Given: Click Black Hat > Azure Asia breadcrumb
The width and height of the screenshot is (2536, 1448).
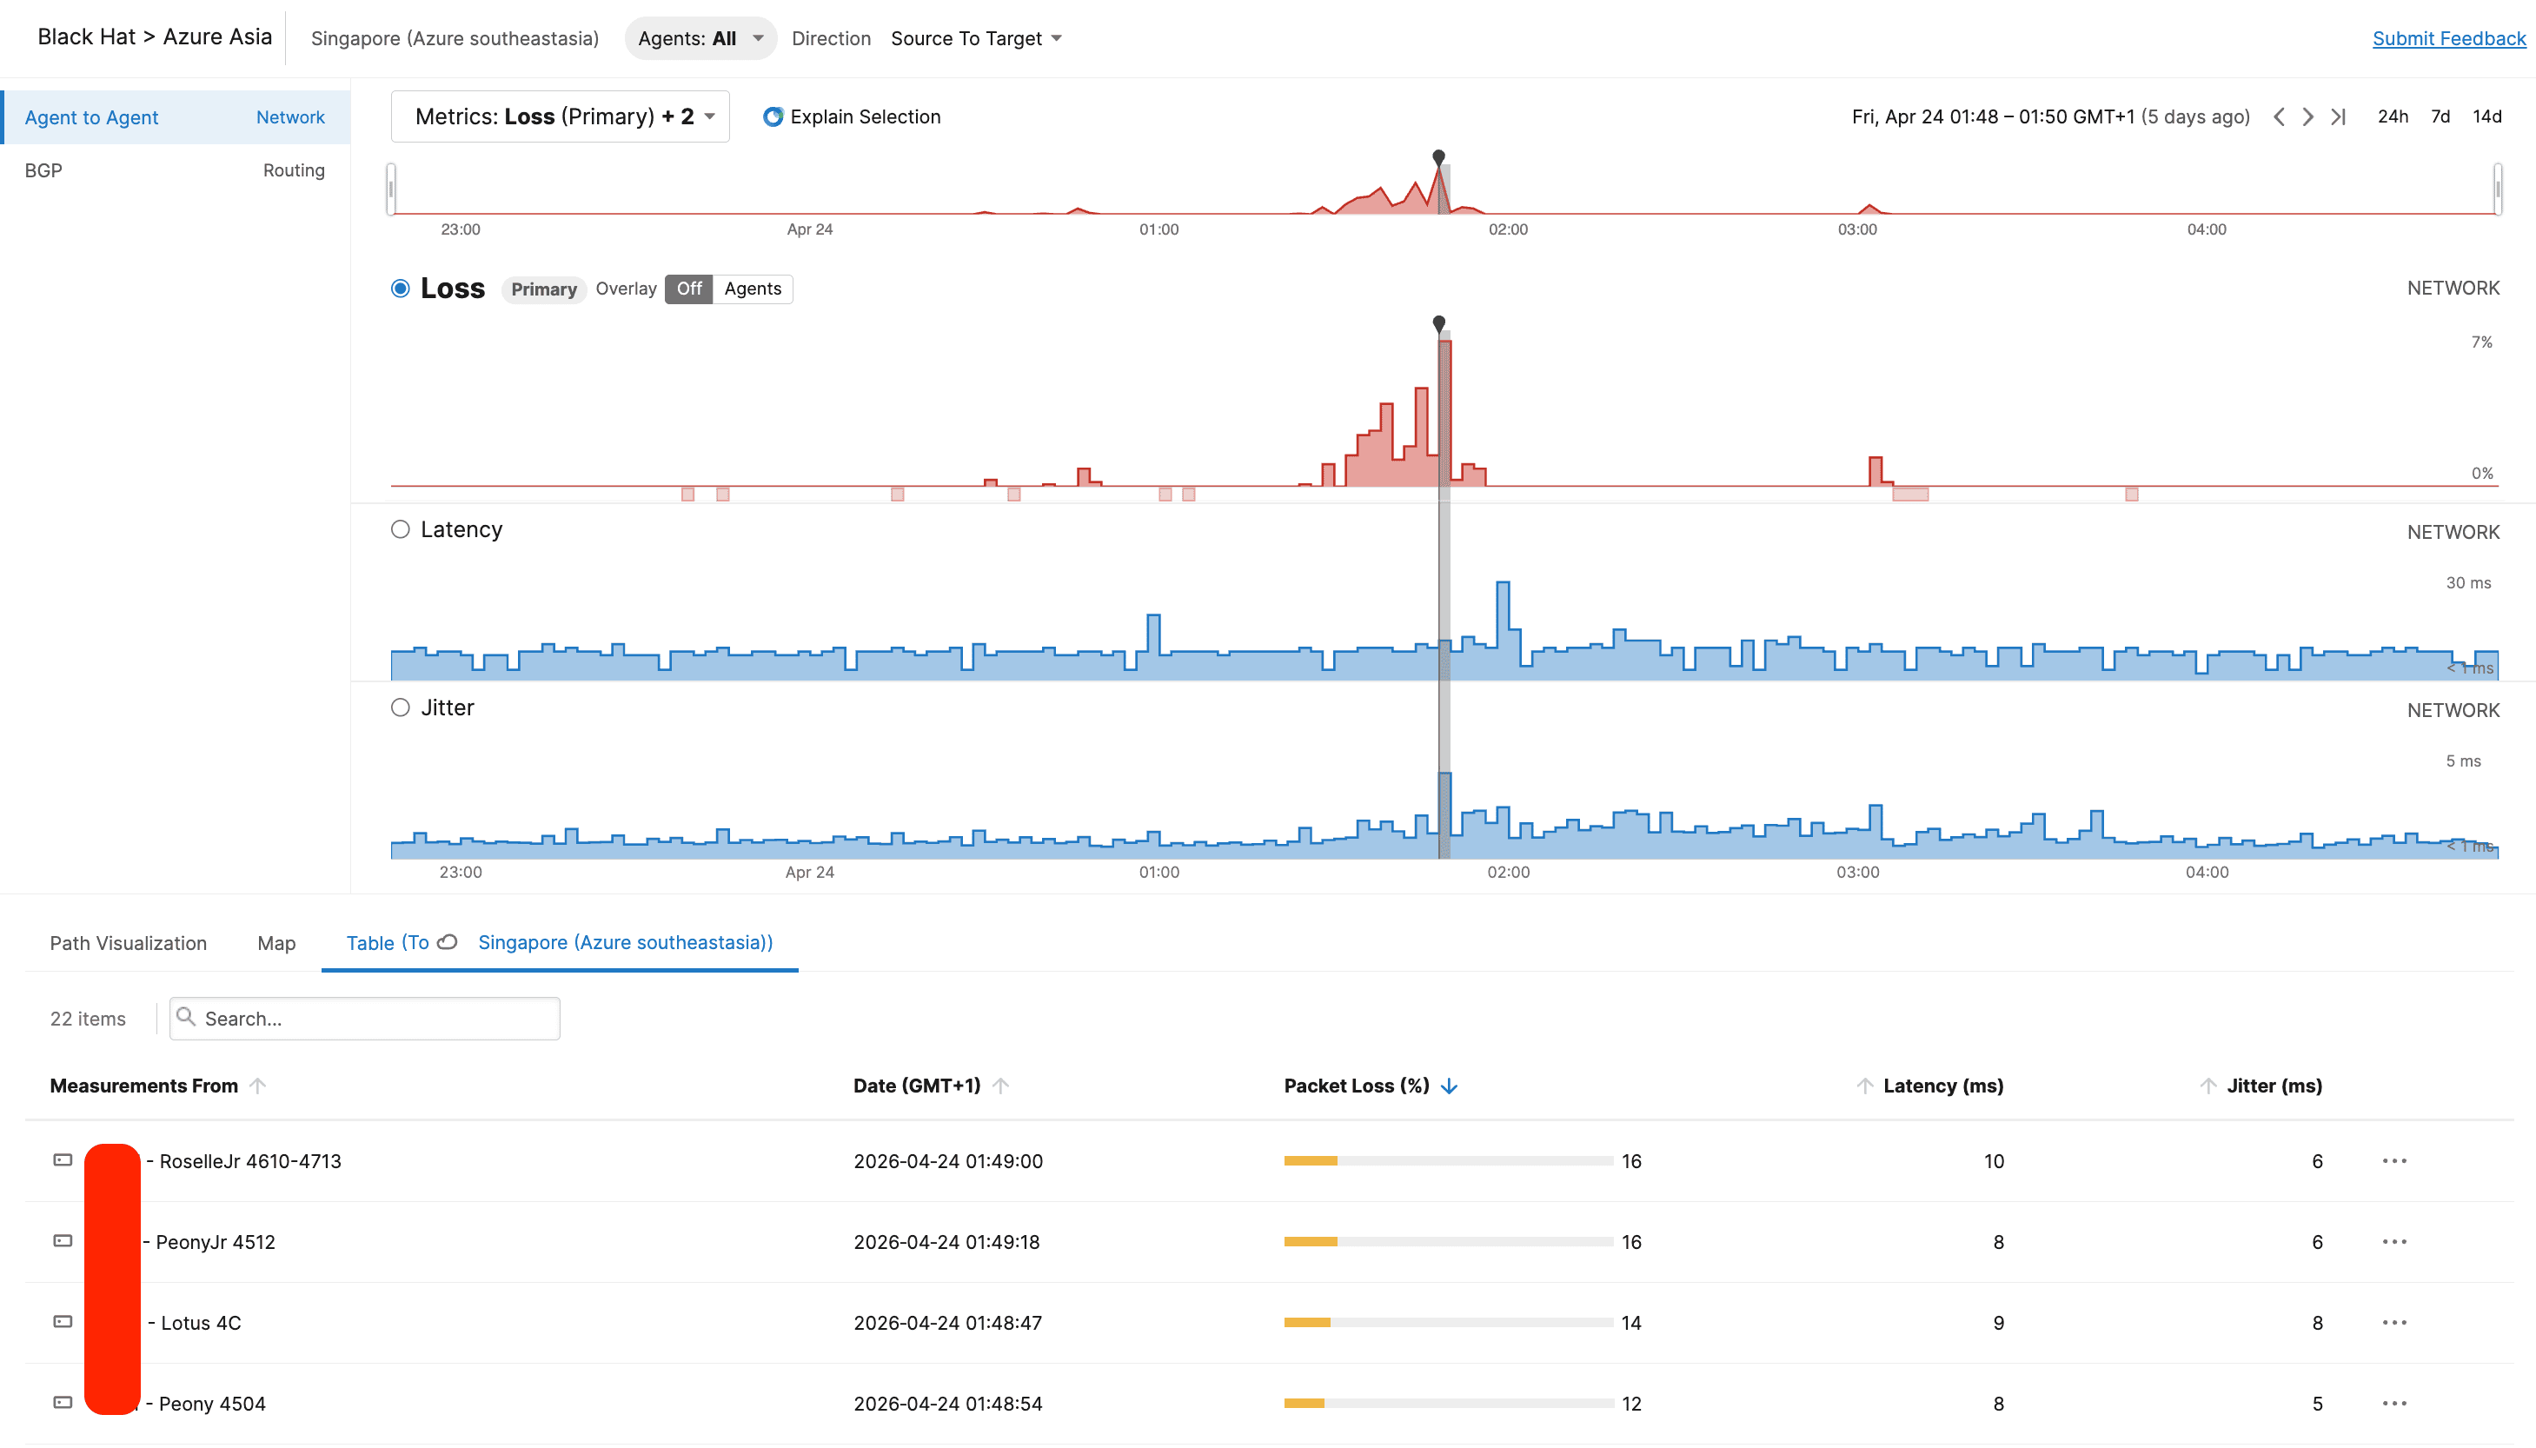Looking at the screenshot, I should pyautogui.click(x=154, y=37).
